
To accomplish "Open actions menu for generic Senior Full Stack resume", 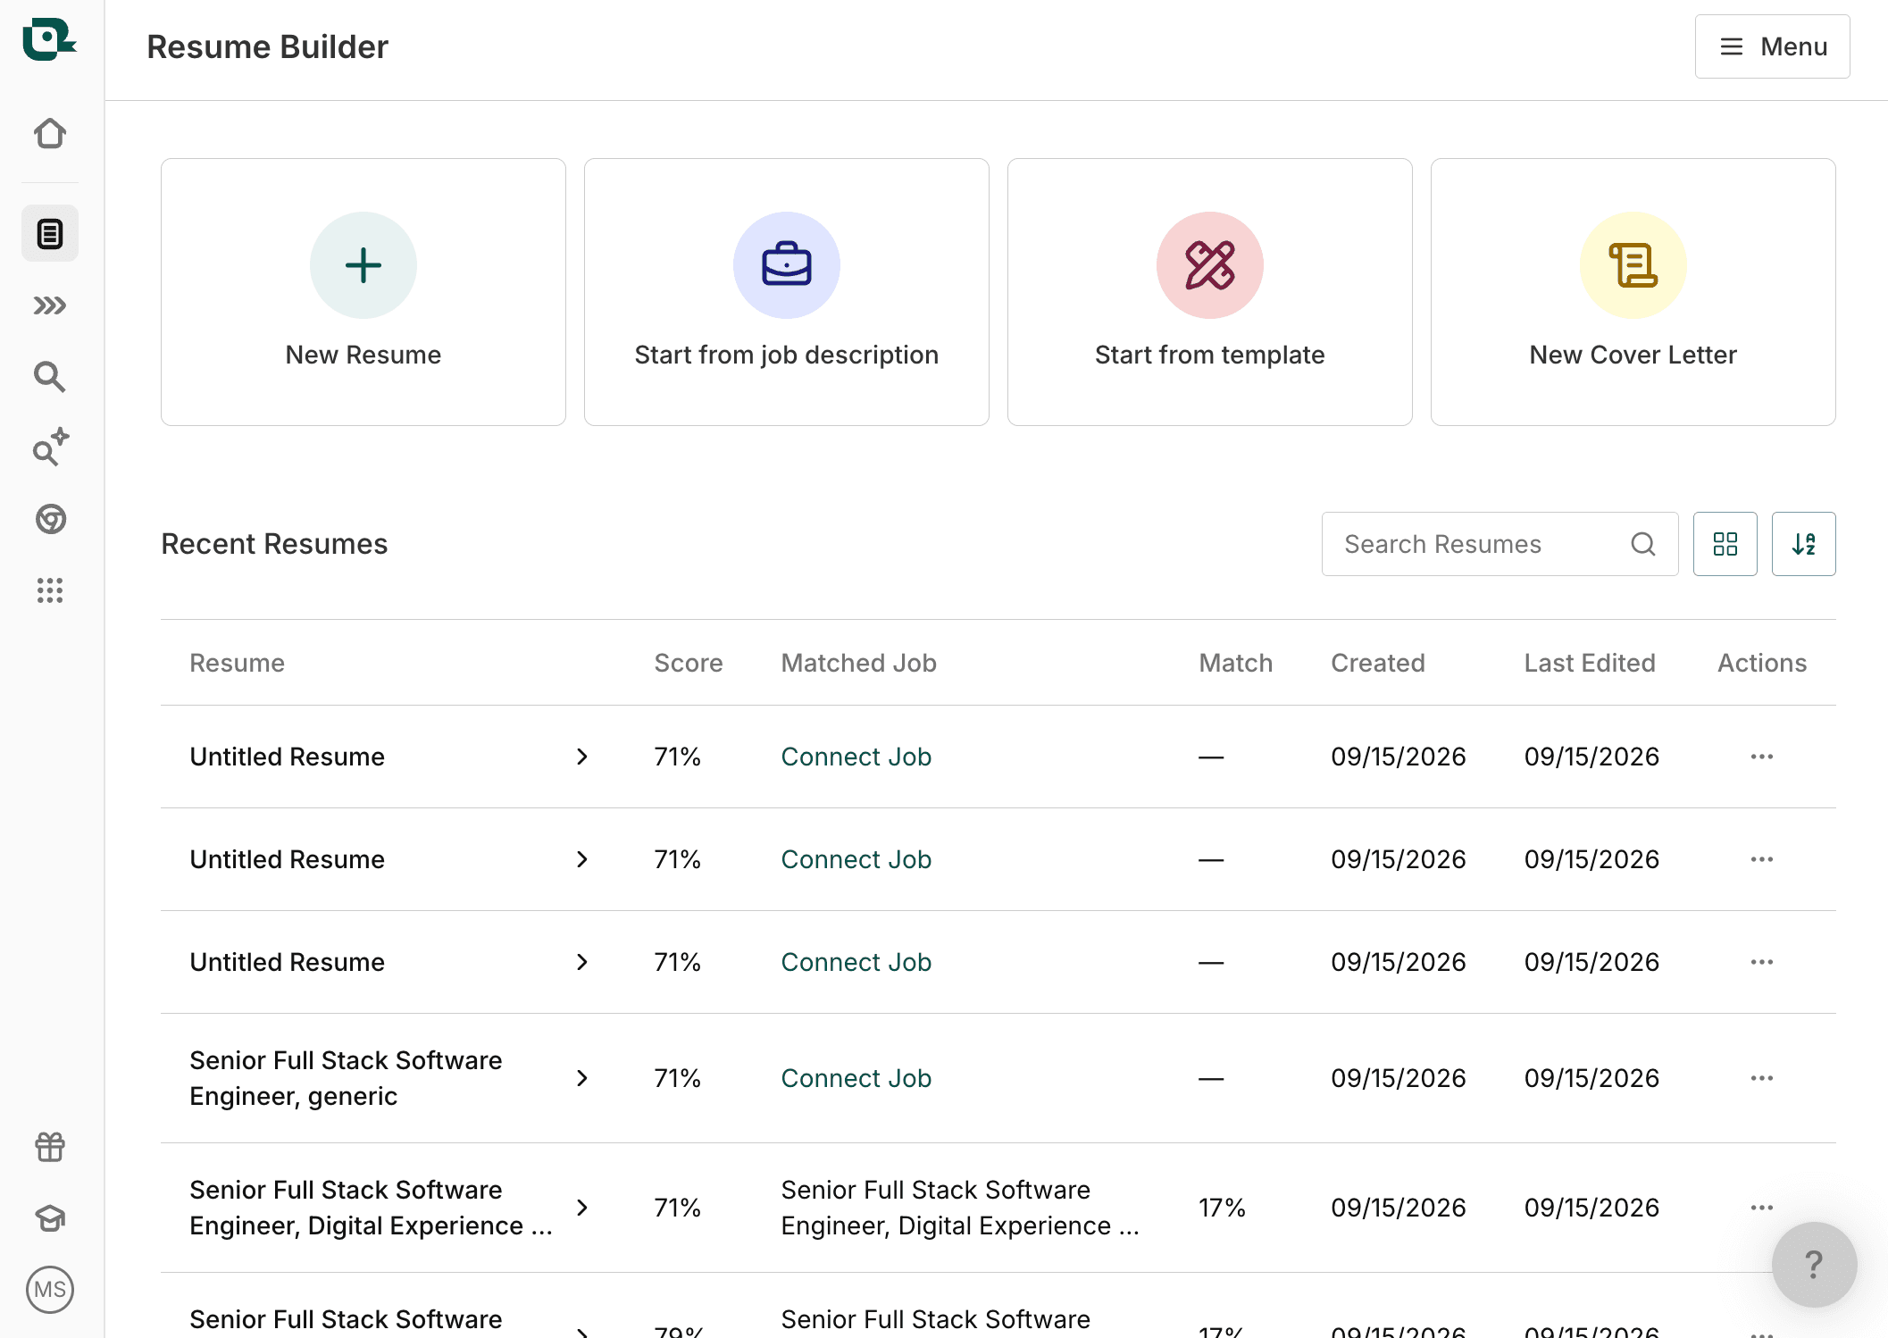I will tap(1762, 1078).
